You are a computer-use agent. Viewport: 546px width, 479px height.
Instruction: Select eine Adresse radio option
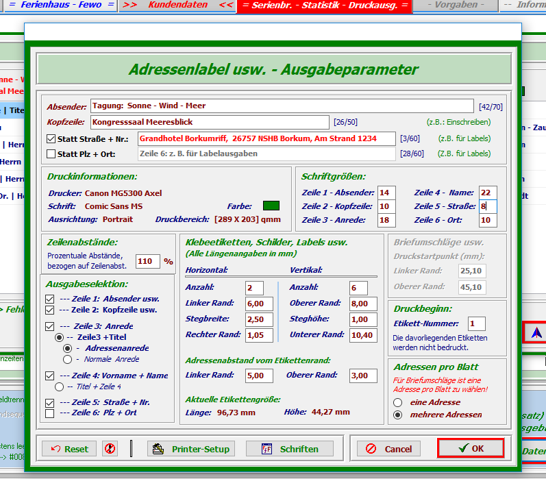click(x=397, y=402)
